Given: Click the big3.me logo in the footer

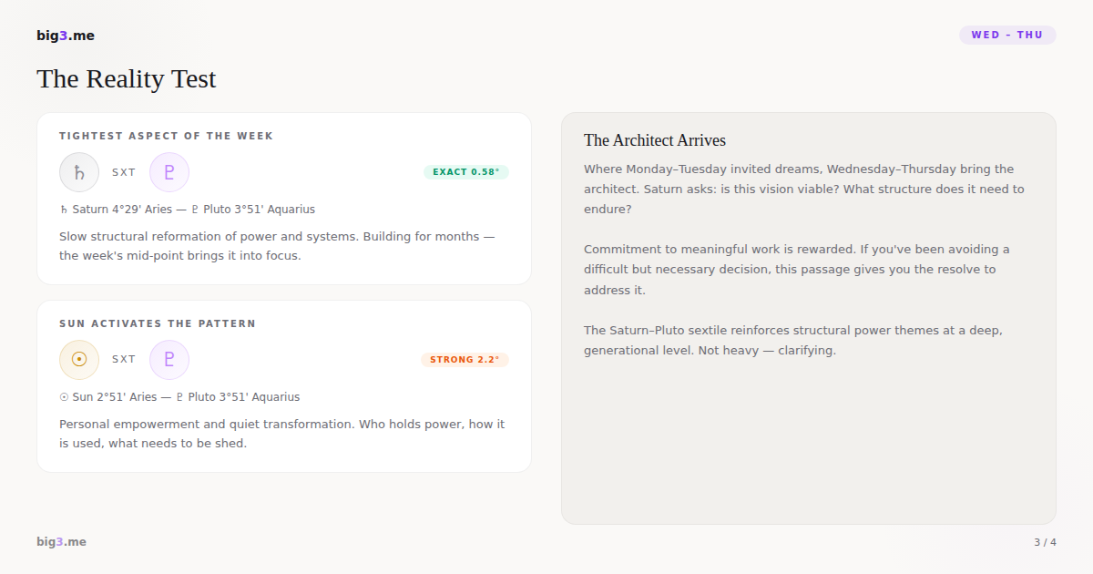Looking at the screenshot, I should (x=61, y=542).
